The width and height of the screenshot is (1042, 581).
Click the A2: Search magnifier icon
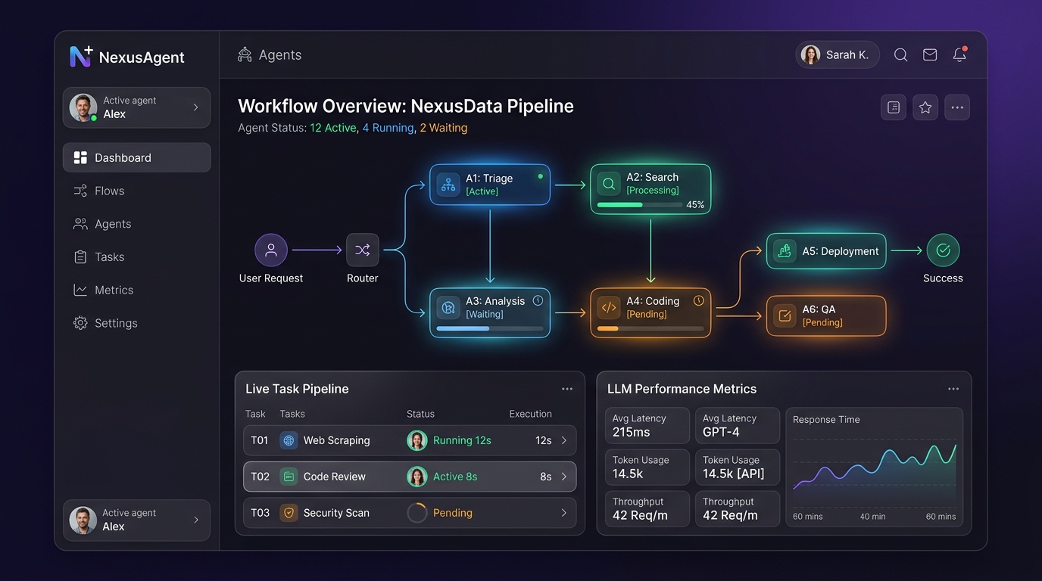click(x=608, y=184)
